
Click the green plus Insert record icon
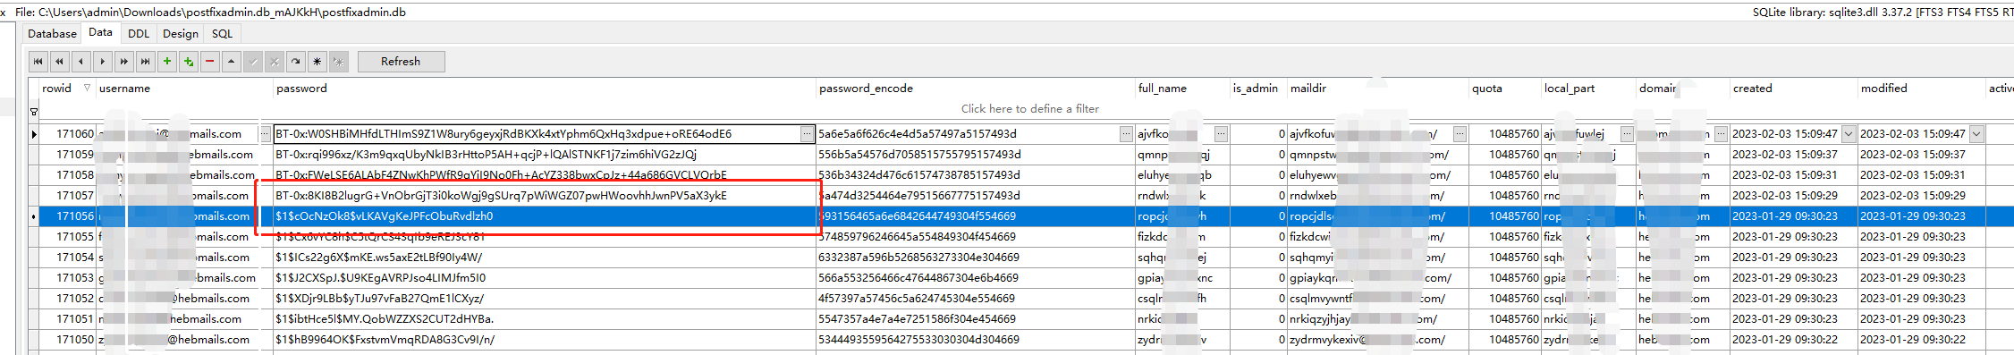coord(167,62)
